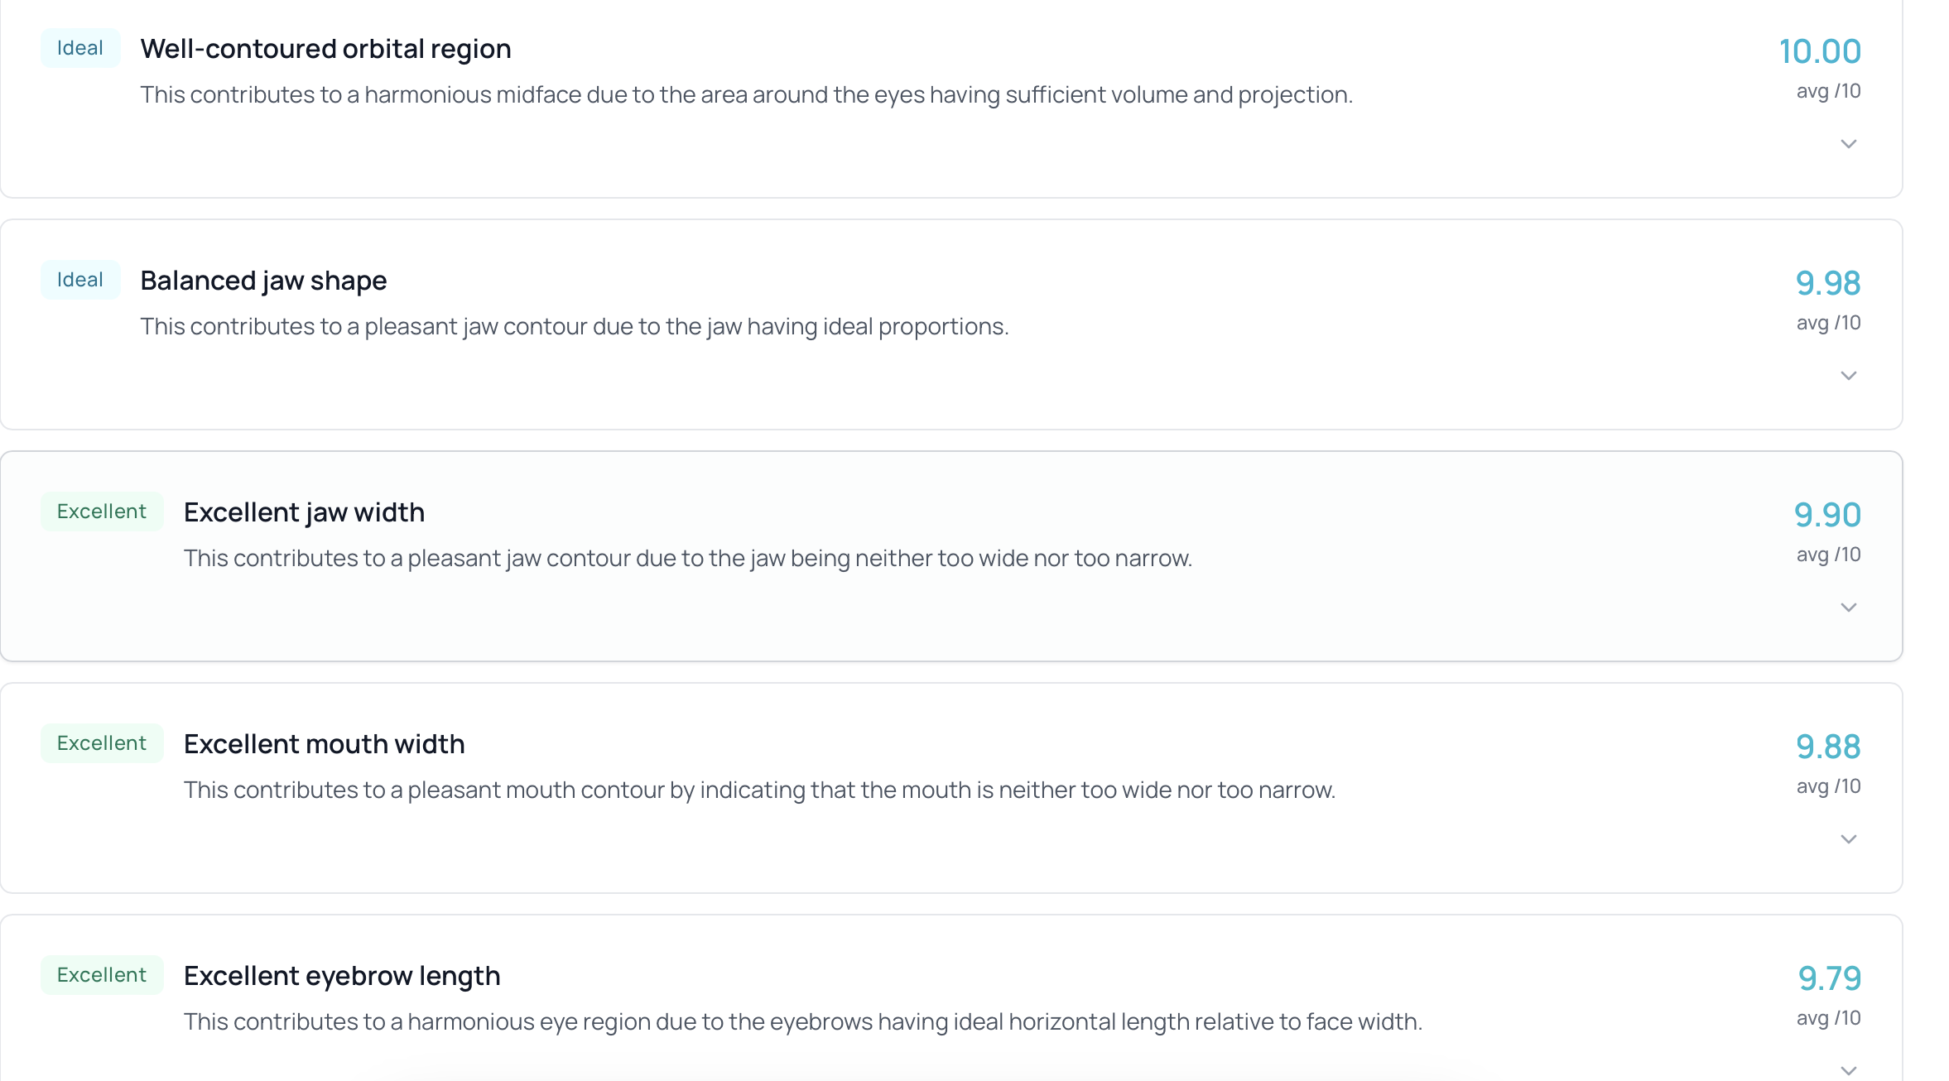Open the Well-contoured orbital region title
This screenshot has height=1081, width=1949.
[x=325, y=49]
